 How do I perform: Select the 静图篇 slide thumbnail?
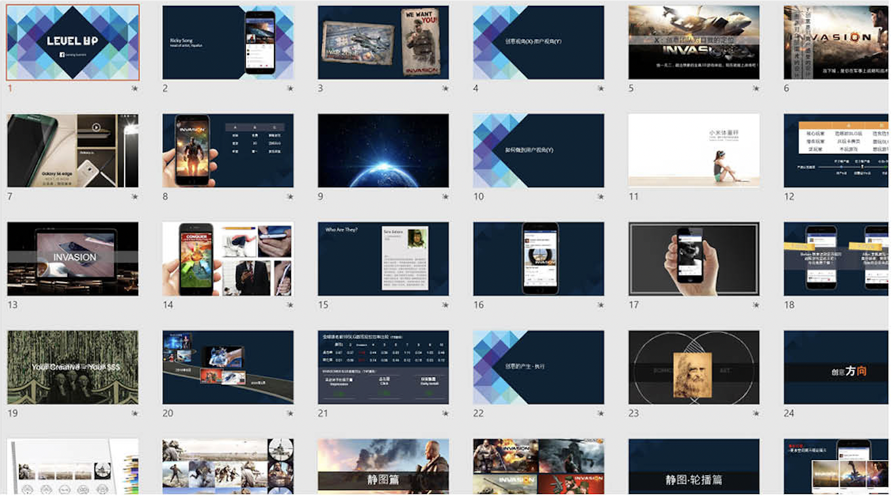[x=383, y=467]
